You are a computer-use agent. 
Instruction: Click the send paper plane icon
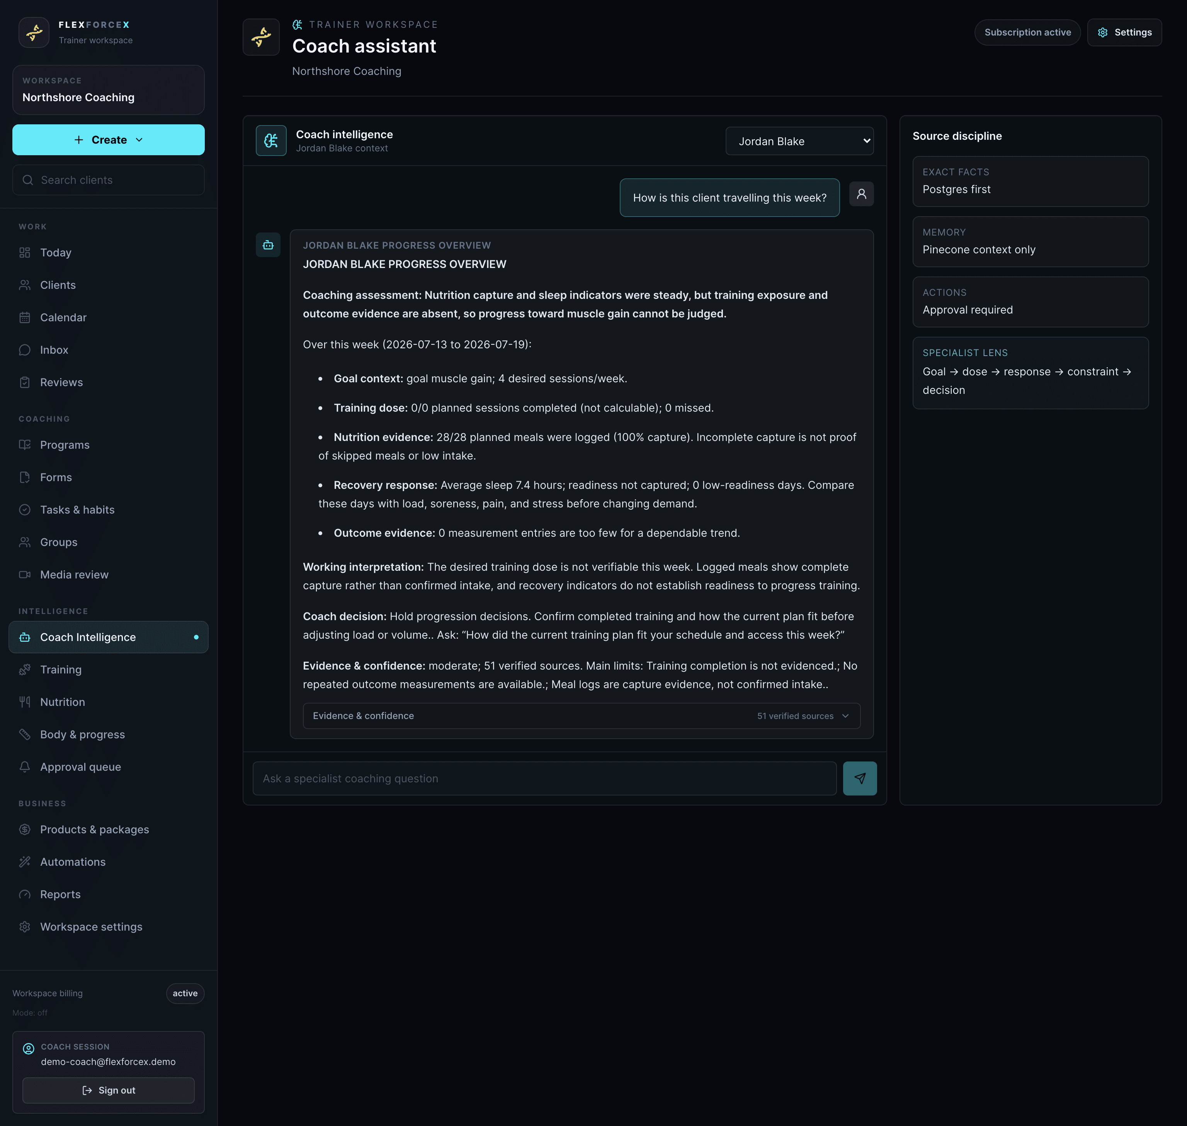(860, 778)
